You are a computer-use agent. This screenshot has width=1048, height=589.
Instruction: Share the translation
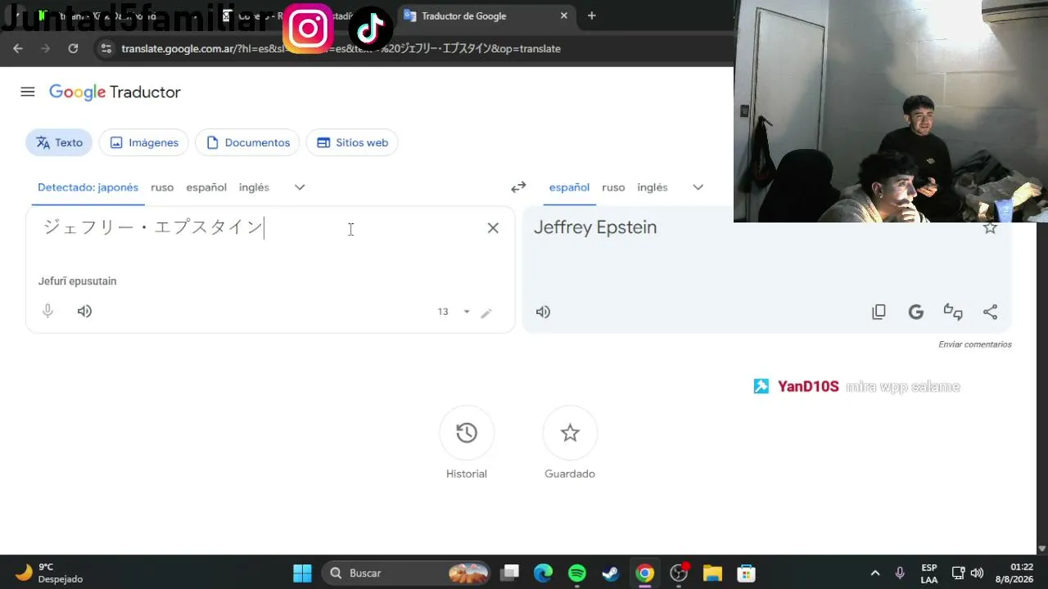[x=990, y=312]
